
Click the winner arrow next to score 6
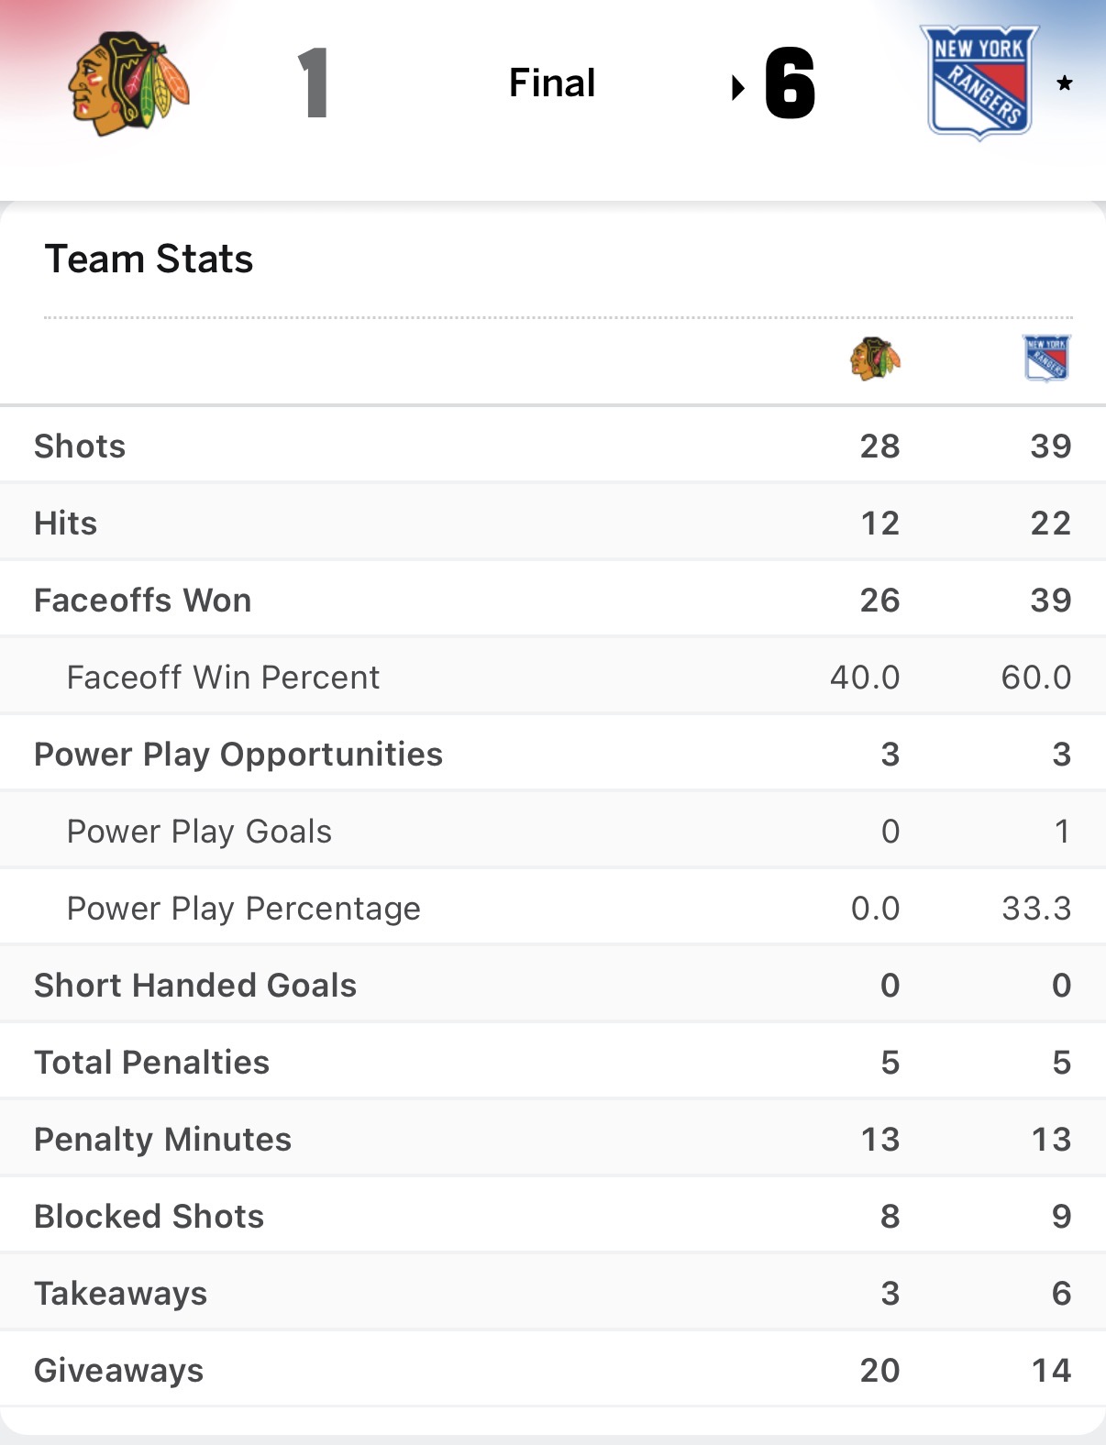point(738,88)
